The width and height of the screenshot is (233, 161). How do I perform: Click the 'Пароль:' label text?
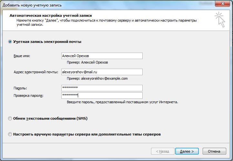(x=20, y=88)
